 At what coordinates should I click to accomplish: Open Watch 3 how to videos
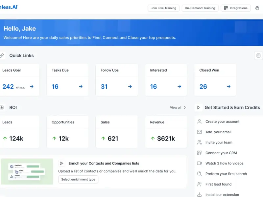[224, 163]
